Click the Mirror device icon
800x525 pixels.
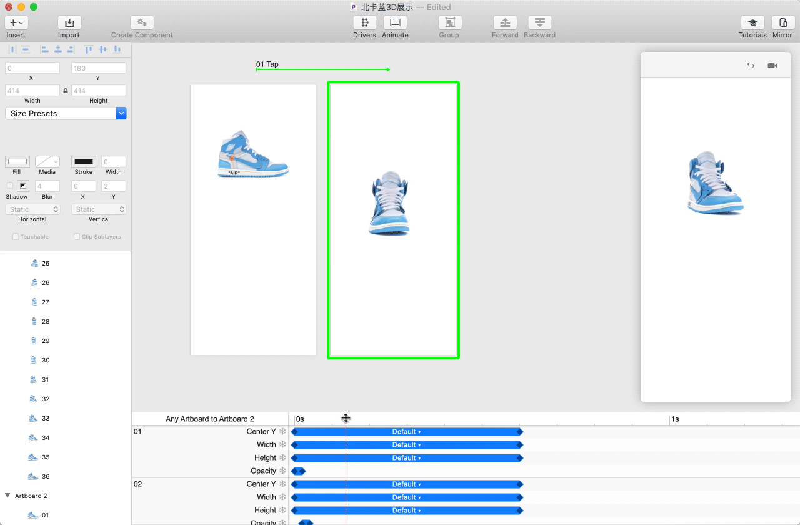coord(782,22)
